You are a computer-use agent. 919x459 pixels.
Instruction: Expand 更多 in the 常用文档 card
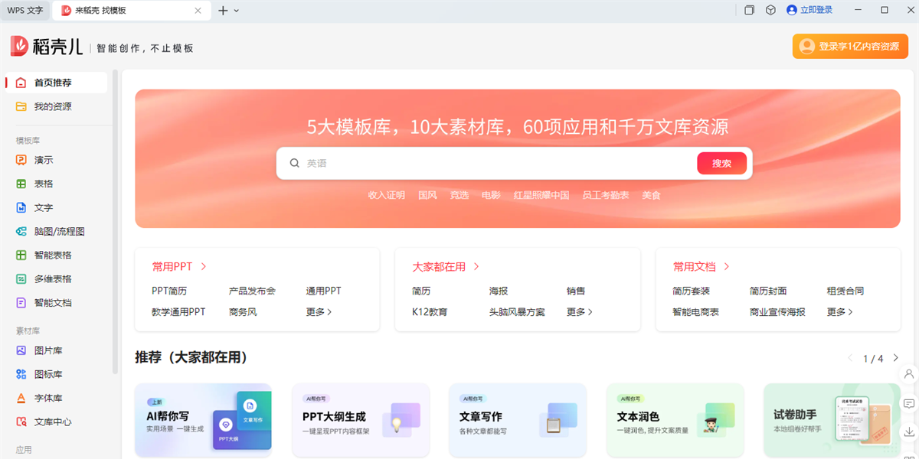tap(839, 311)
